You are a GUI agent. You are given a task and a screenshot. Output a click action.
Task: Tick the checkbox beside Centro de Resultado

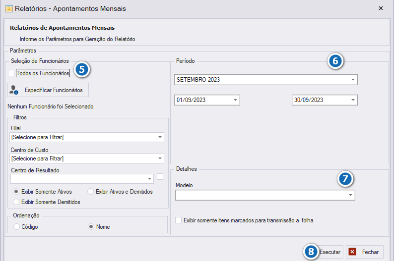(x=160, y=176)
